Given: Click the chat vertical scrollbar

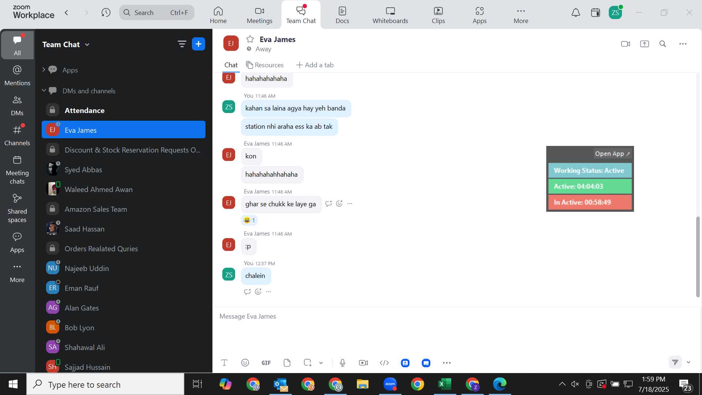Looking at the screenshot, I should [698, 256].
